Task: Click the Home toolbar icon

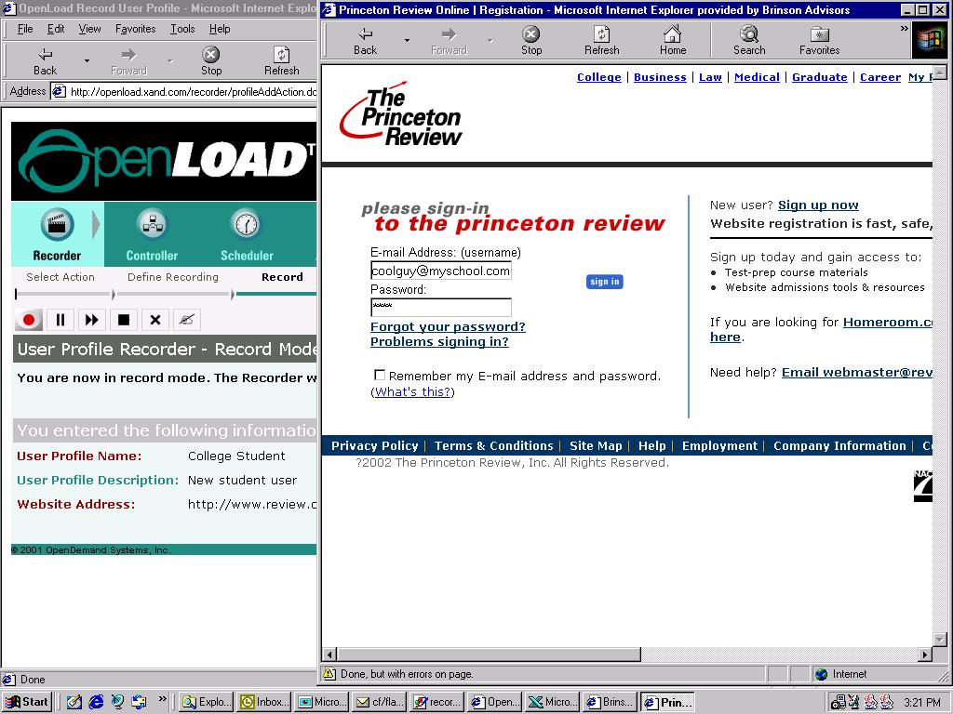Action: pos(673,41)
